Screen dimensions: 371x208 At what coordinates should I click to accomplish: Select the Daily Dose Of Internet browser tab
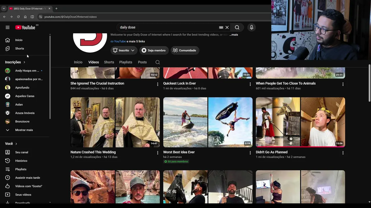tap(30, 9)
